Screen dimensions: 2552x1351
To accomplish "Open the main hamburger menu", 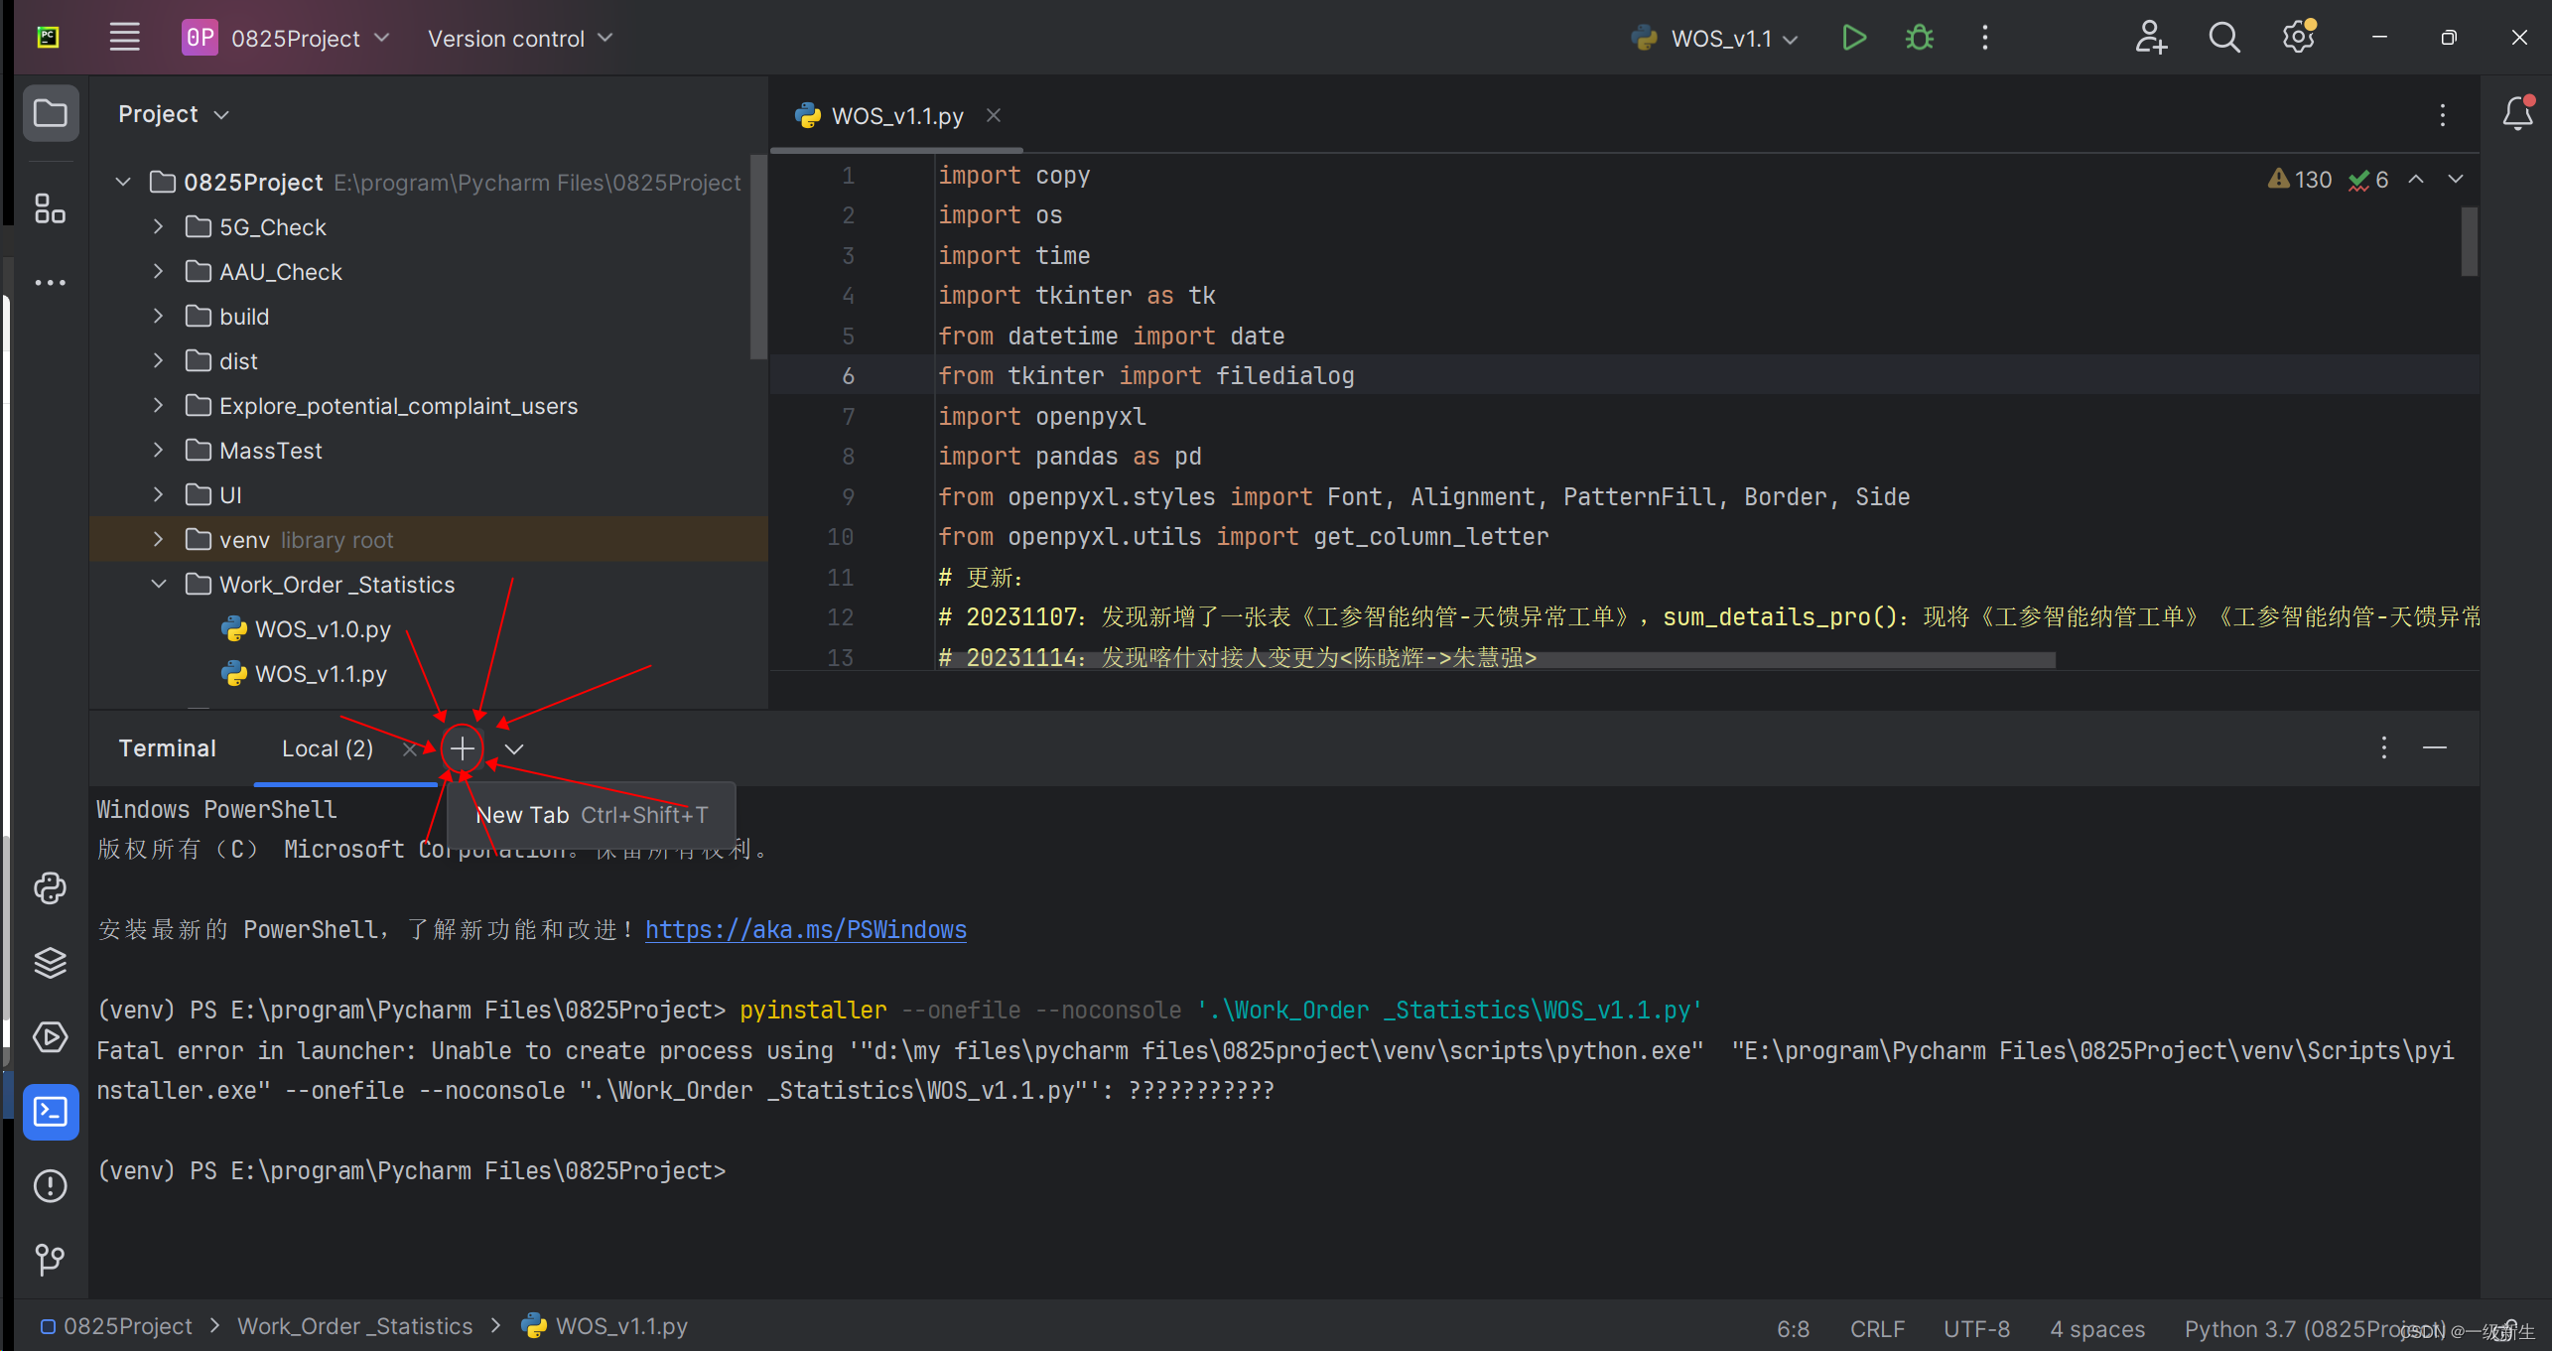I will 124,38.
